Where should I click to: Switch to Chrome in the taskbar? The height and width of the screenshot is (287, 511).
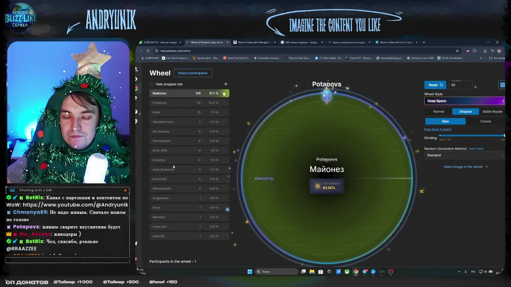click(356, 272)
